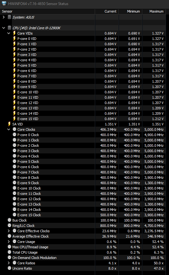Expand the System: ASUS sensor group

point(4,17)
